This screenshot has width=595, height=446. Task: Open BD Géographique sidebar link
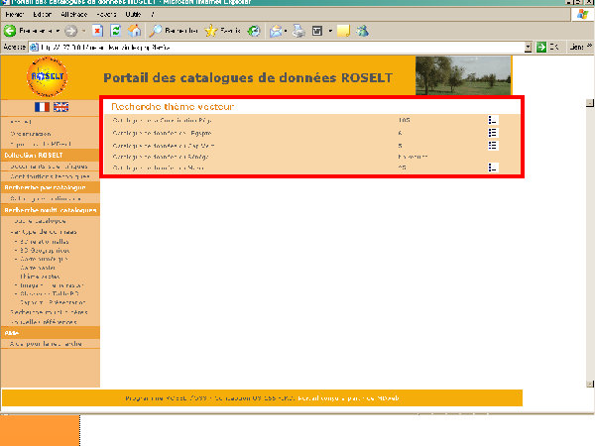[45, 251]
